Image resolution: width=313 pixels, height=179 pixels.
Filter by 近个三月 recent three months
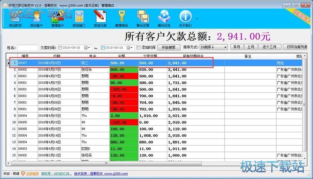[x=270, y=47]
